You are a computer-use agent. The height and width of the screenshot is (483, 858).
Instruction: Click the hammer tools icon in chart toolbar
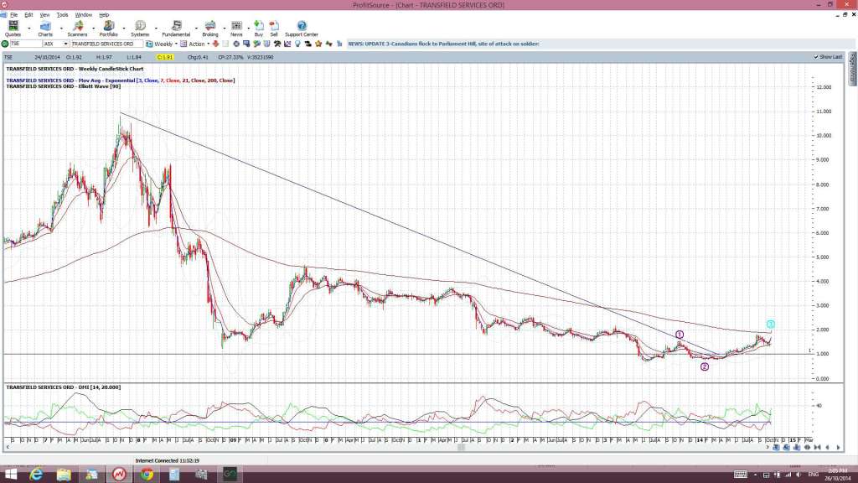[277, 44]
